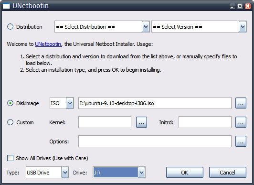254x185 pixels.
Task: Browse for Initrd file button
Action: 241,122
